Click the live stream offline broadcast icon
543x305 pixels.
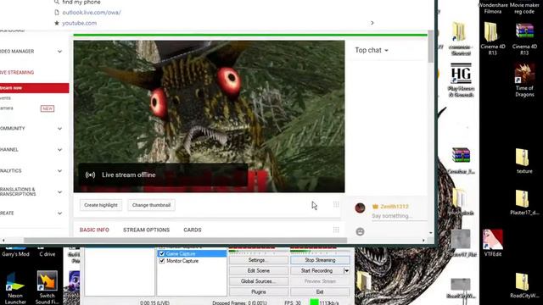(x=91, y=175)
